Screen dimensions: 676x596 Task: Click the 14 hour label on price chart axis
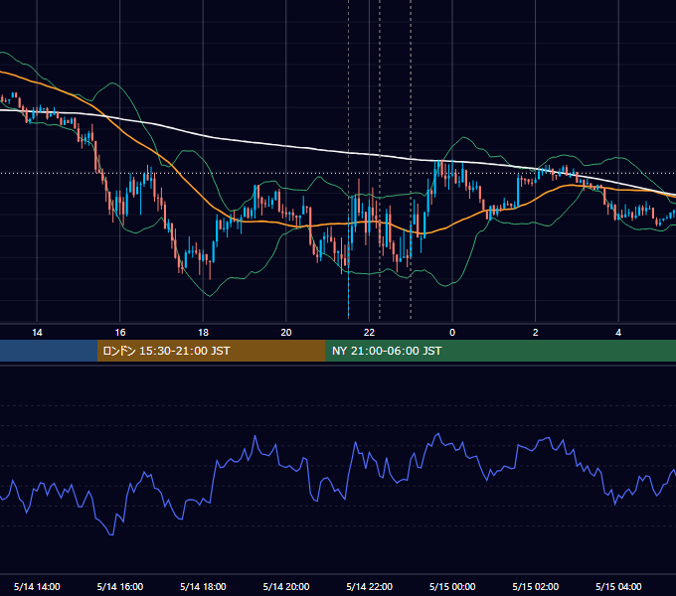[x=37, y=333]
